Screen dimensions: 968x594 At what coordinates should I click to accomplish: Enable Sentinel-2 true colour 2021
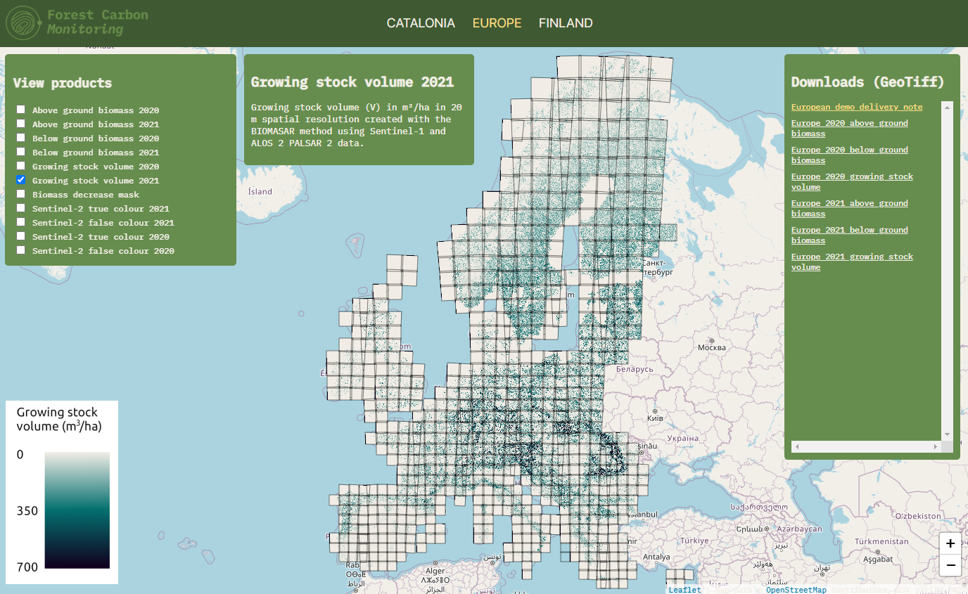(20, 207)
